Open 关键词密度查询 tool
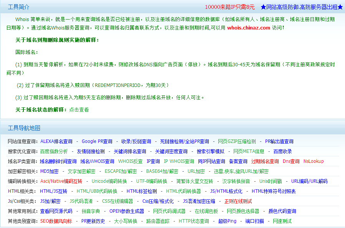Viewport: 345px width, 228px height. pyautogui.click(x=172, y=151)
